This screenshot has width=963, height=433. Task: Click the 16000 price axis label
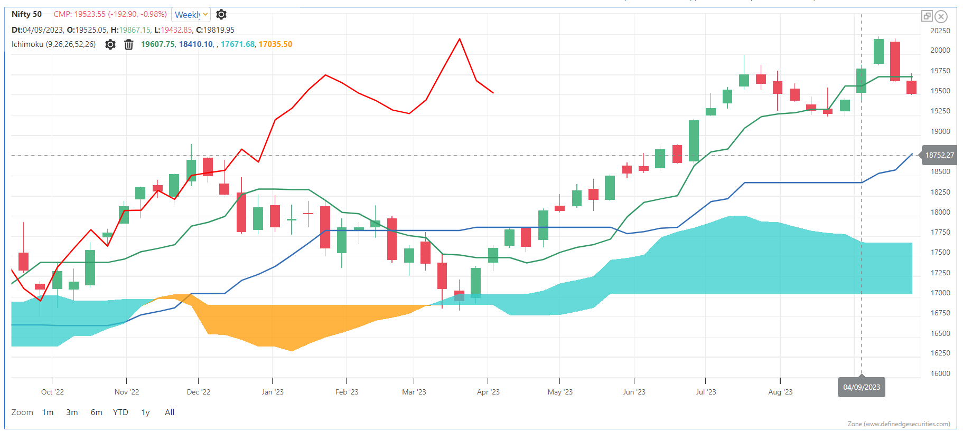tap(940, 373)
